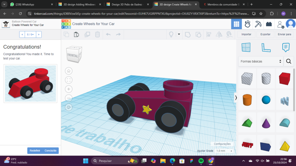Toggle orthographic perspective view cube icon
Screen dimensions: 296x166
coord(69,107)
